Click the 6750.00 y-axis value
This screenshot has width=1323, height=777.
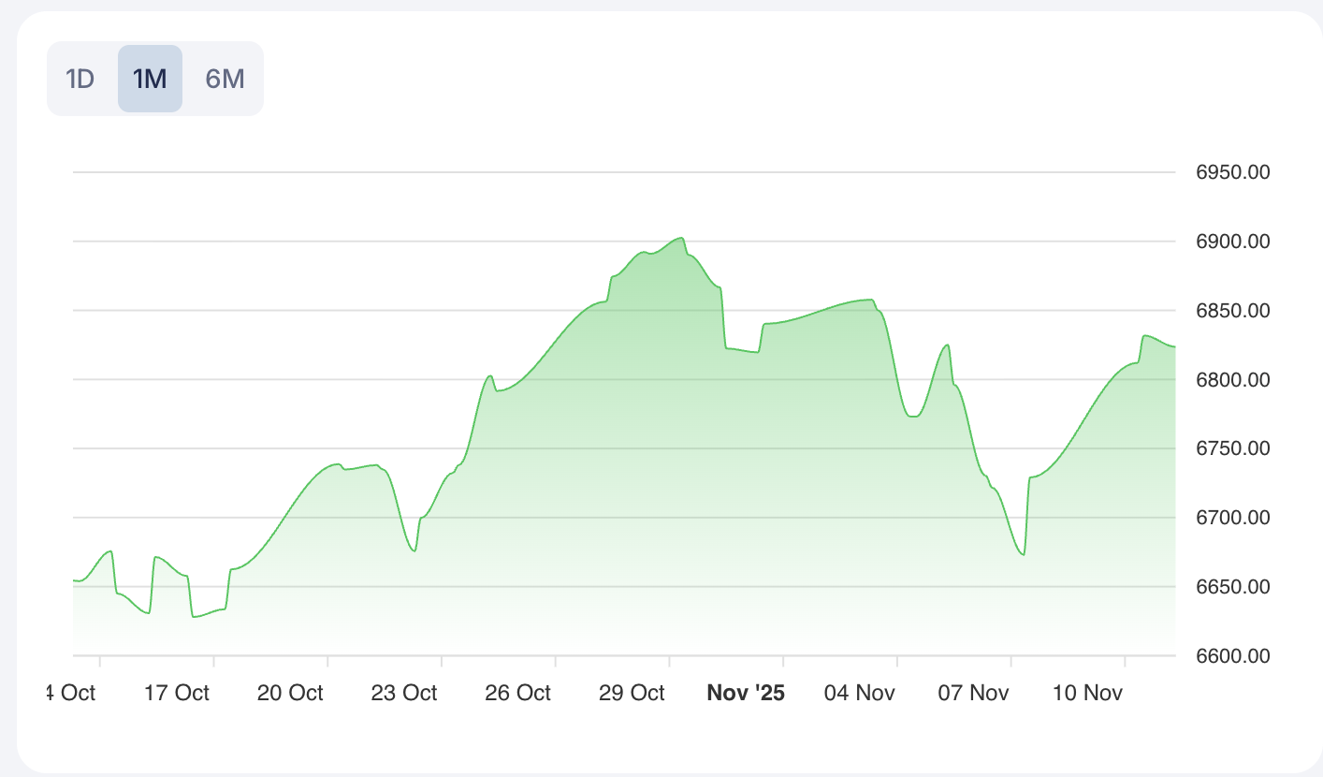coord(1233,448)
